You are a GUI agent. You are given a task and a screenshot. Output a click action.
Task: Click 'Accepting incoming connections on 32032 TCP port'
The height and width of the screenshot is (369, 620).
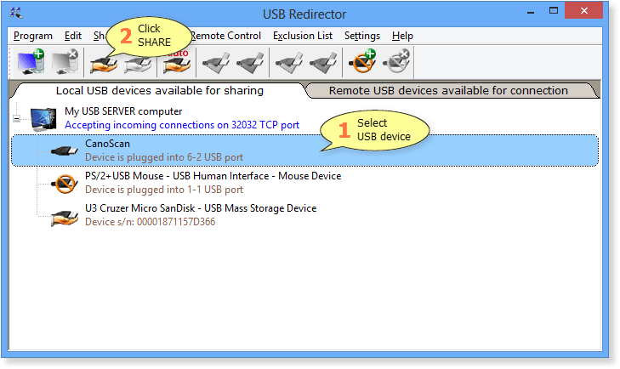(182, 125)
